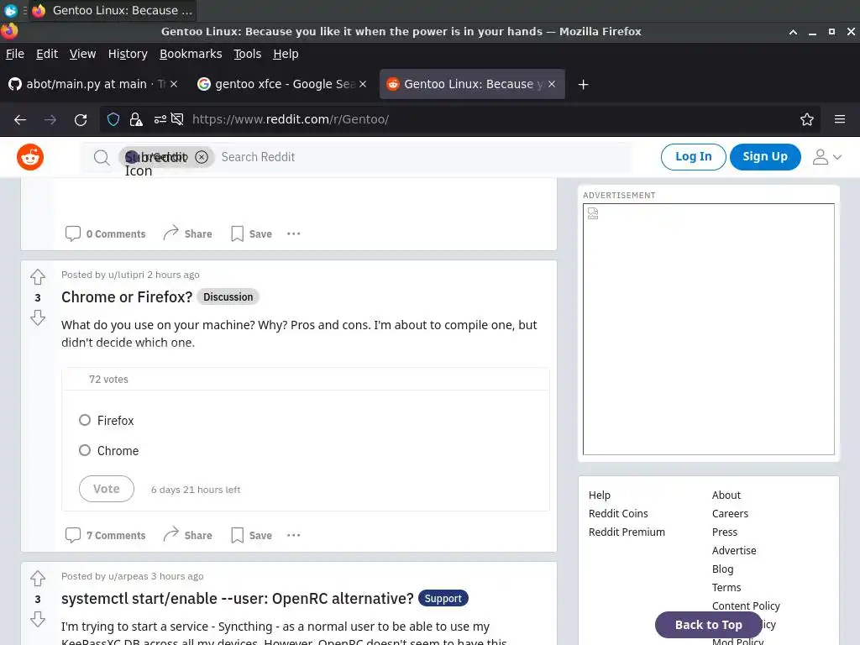The height and width of the screenshot is (645, 860).
Task: Go back using the browser back arrow
Action: 20,119
